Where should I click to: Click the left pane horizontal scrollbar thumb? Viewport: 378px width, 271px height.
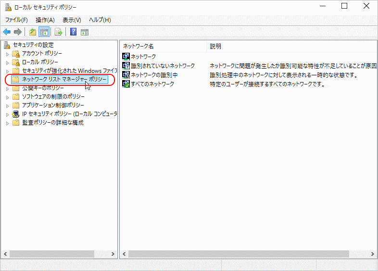coord(52,254)
